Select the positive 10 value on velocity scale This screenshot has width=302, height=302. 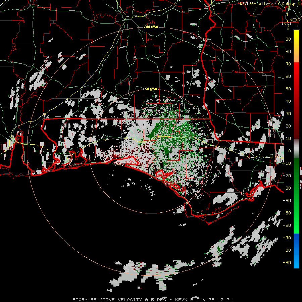[288, 139]
